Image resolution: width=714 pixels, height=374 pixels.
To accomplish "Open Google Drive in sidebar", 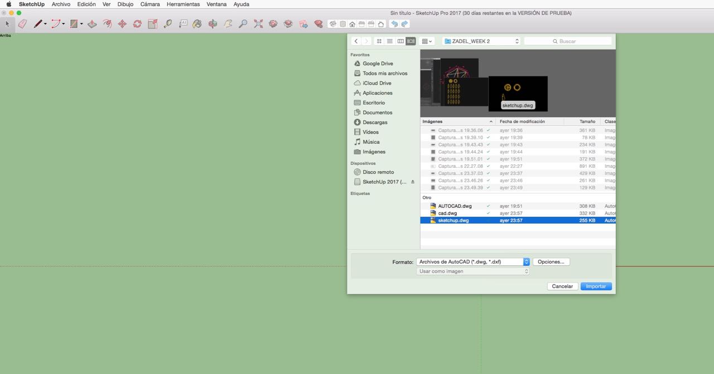I will 378,64.
